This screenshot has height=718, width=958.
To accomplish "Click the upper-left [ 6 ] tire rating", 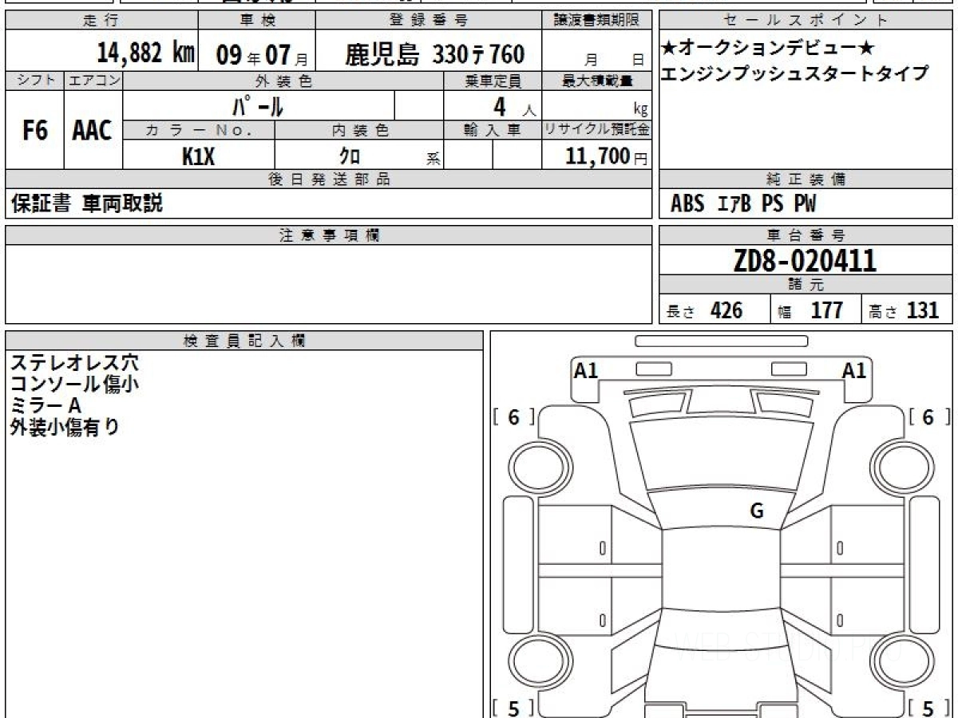I will pyautogui.click(x=513, y=417).
